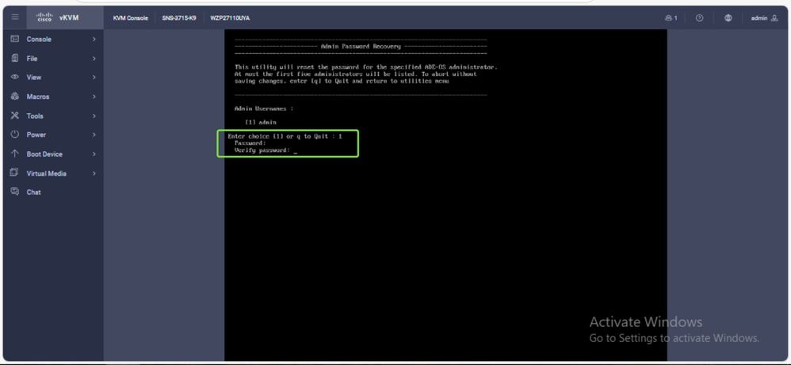Image resolution: width=791 pixels, height=365 pixels.
Task: Click the Tools wrench icon
Action: click(14, 116)
